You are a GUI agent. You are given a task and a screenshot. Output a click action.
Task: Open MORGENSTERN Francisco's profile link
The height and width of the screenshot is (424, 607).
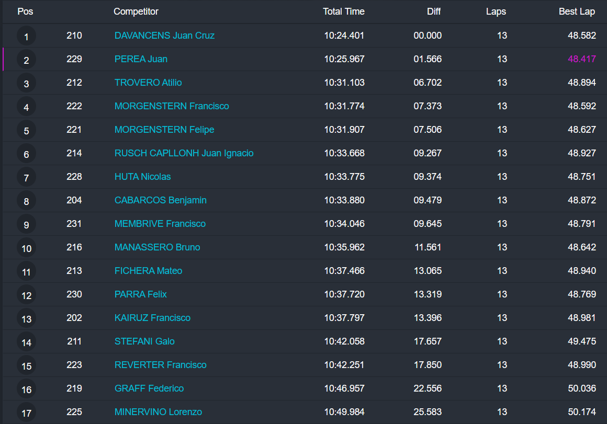point(172,106)
